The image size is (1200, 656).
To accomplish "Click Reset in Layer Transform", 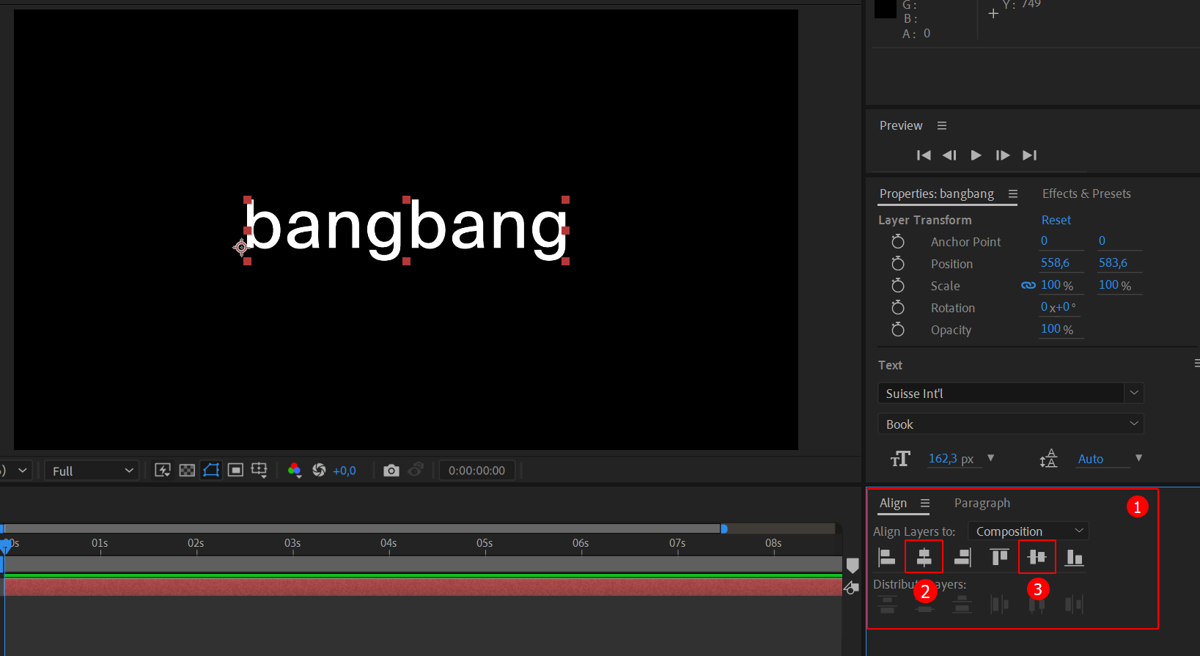I will (1056, 220).
